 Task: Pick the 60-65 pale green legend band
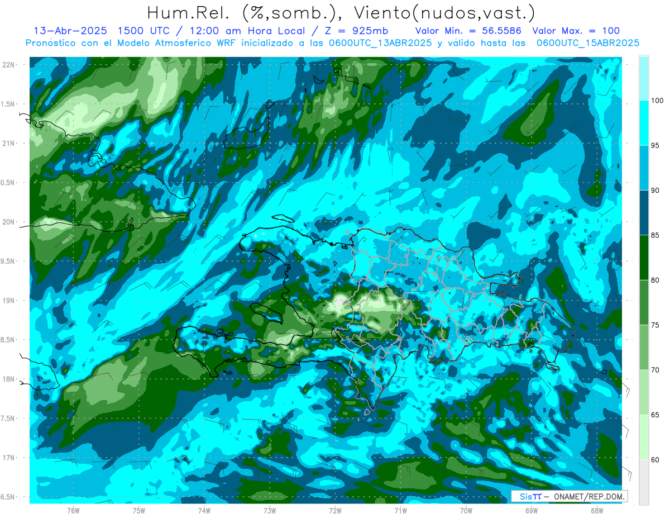[644, 437]
